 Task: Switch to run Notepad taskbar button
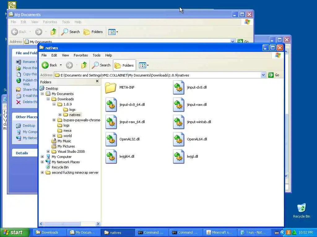pos(254,232)
